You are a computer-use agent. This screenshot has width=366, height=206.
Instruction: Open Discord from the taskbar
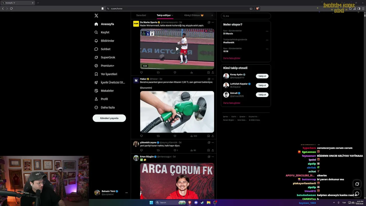coord(196,203)
